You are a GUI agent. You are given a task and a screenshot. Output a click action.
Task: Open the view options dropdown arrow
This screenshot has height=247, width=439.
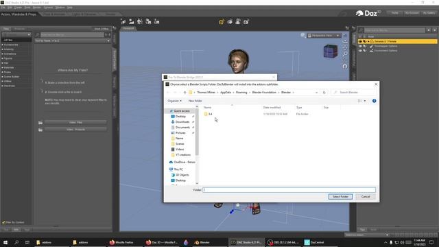(364, 101)
